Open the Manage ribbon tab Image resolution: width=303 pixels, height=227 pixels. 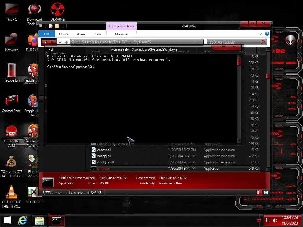121,34
